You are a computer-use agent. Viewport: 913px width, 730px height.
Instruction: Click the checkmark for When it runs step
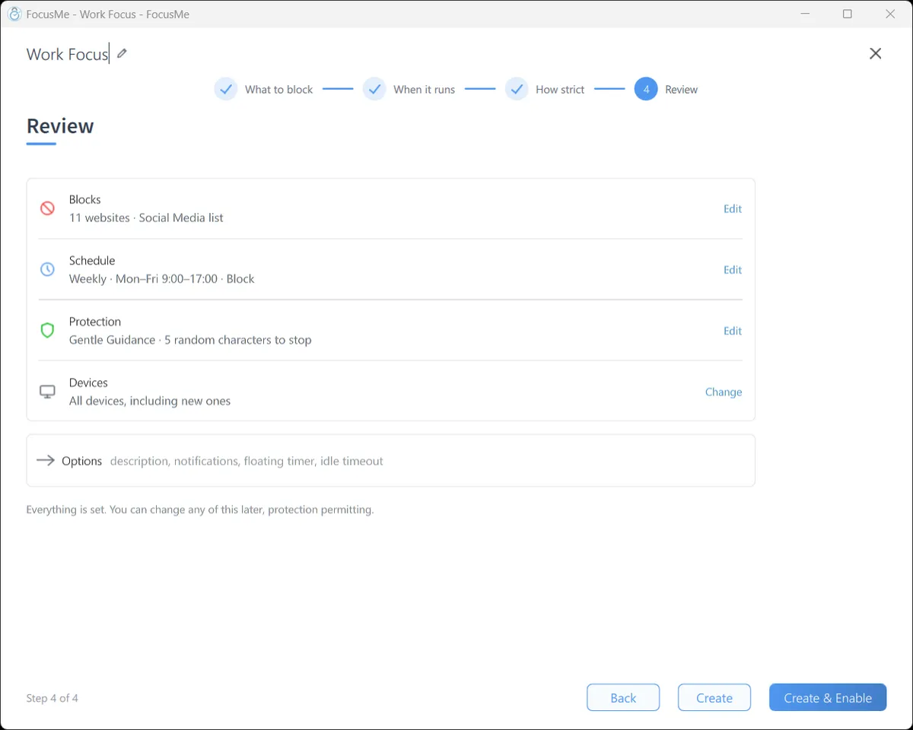[x=374, y=89]
